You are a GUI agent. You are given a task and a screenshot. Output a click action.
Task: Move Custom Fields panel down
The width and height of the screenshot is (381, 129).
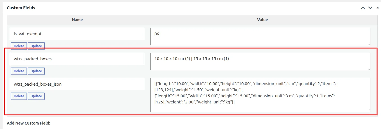pos(370,8)
